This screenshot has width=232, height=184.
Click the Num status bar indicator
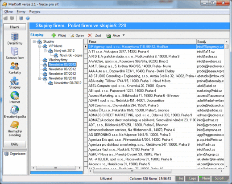pyautogui.click(x=205, y=179)
